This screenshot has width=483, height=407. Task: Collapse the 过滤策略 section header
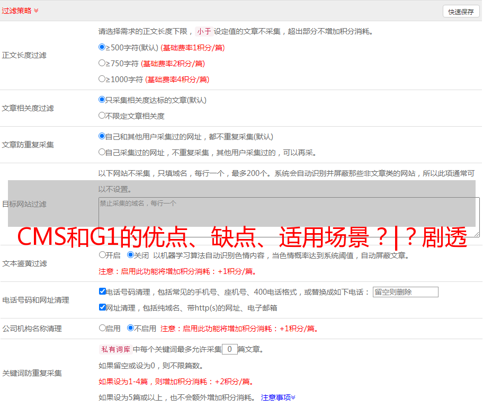(x=20, y=11)
